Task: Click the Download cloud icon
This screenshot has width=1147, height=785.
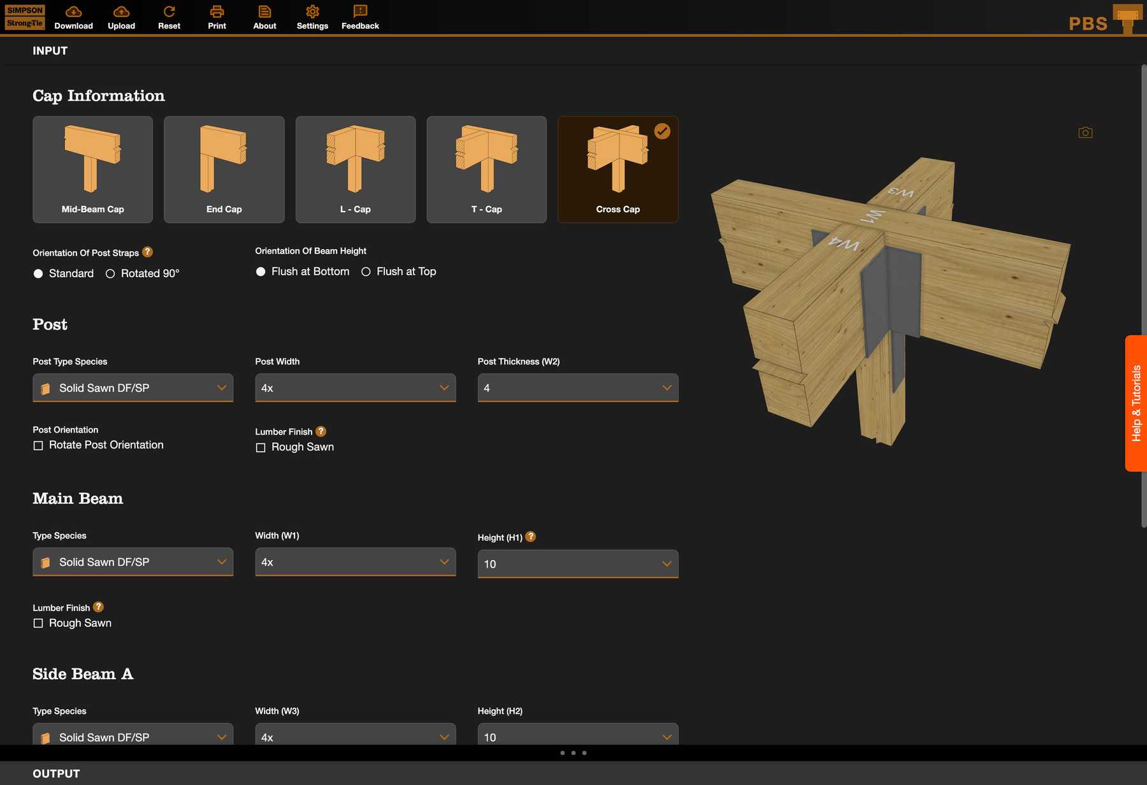Action: (x=73, y=12)
